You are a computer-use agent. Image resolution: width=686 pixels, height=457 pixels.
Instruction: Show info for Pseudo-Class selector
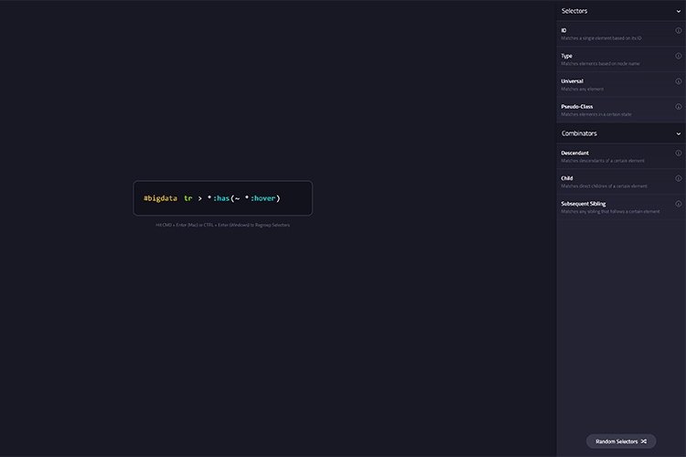coord(678,107)
